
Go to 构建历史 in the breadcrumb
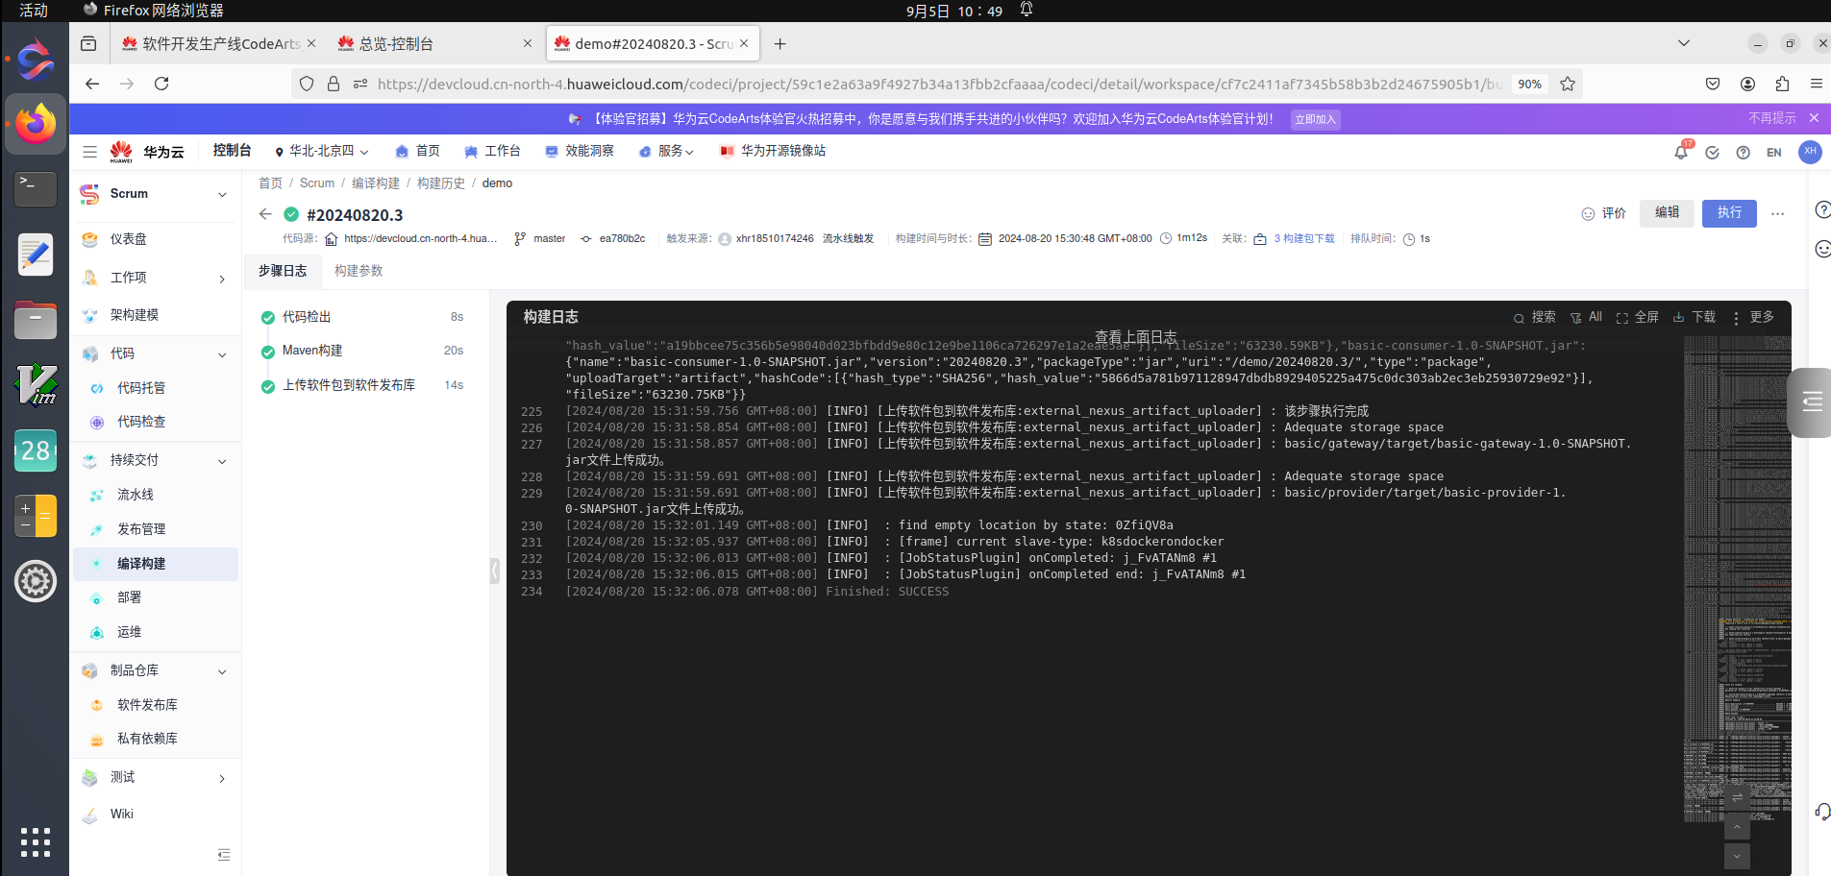pyautogui.click(x=441, y=183)
